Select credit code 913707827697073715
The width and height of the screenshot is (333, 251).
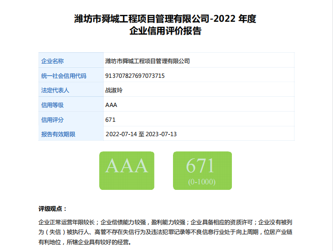[x=135, y=76]
